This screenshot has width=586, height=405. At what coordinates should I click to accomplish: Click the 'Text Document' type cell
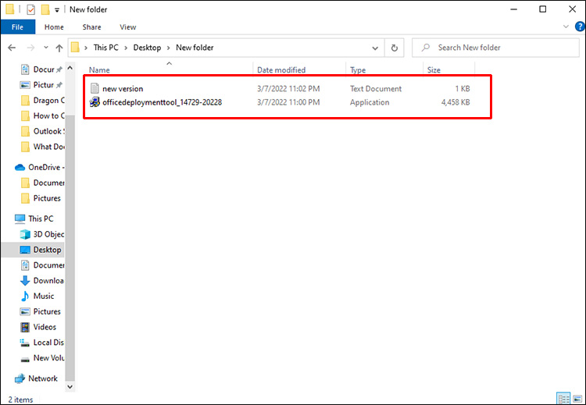click(376, 89)
